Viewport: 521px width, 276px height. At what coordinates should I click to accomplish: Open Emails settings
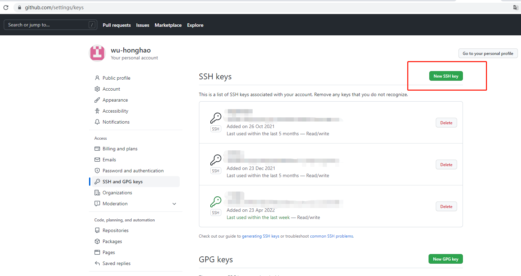click(136, 160)
